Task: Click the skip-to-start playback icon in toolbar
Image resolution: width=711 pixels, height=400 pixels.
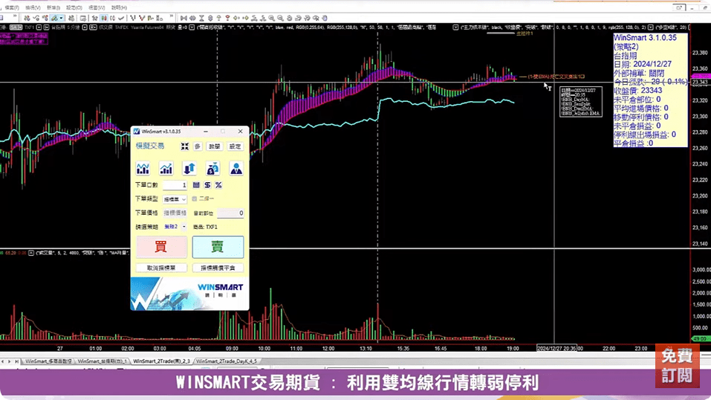Action: pyautogui.click(x=184, y=18)
